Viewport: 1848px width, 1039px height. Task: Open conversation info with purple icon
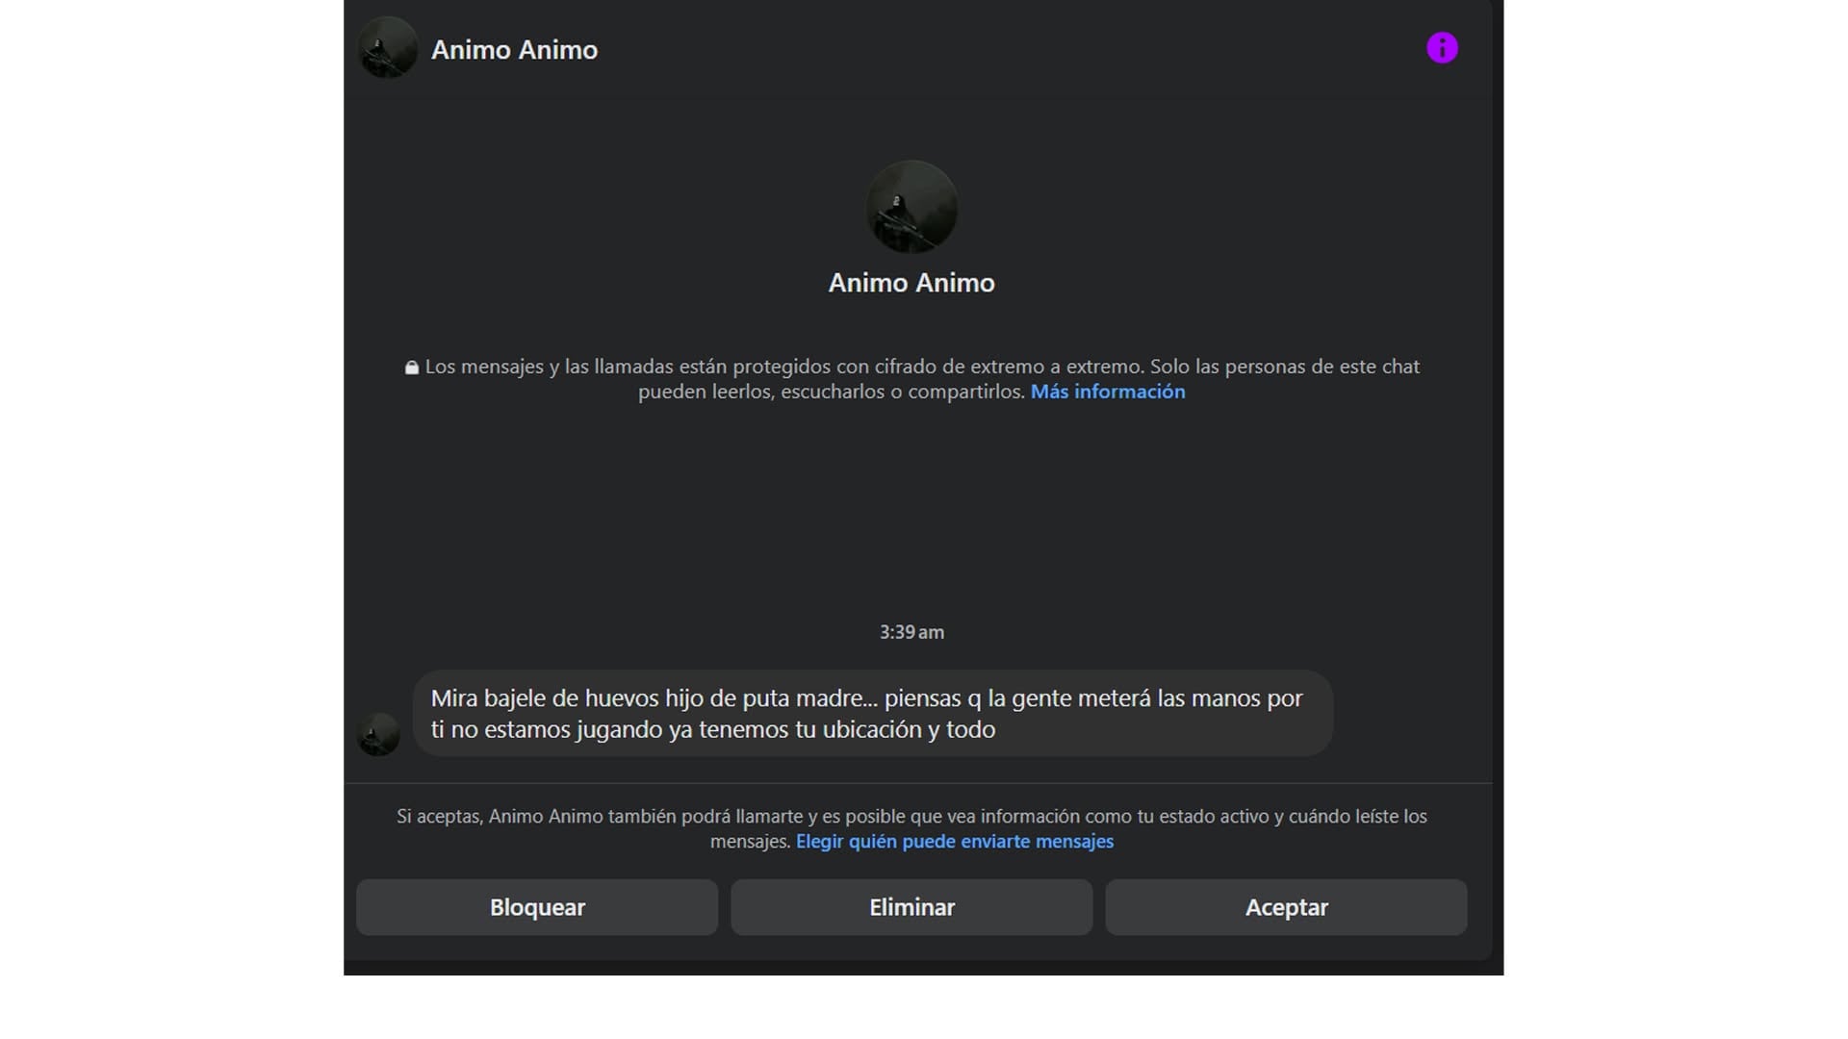coord(1442,48)
